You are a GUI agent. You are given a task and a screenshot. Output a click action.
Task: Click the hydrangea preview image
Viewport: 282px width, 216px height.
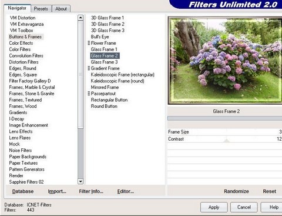225,61
